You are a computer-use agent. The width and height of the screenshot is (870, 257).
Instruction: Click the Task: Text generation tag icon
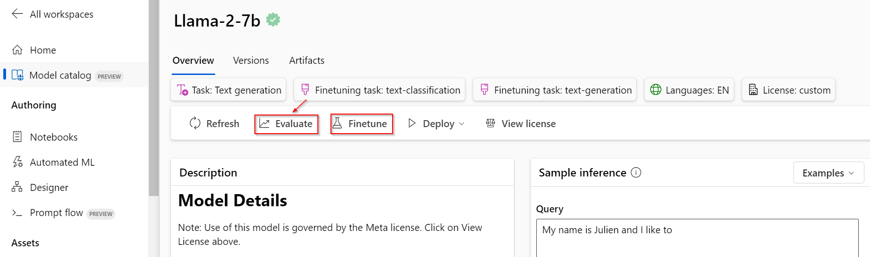click(182, 90)
